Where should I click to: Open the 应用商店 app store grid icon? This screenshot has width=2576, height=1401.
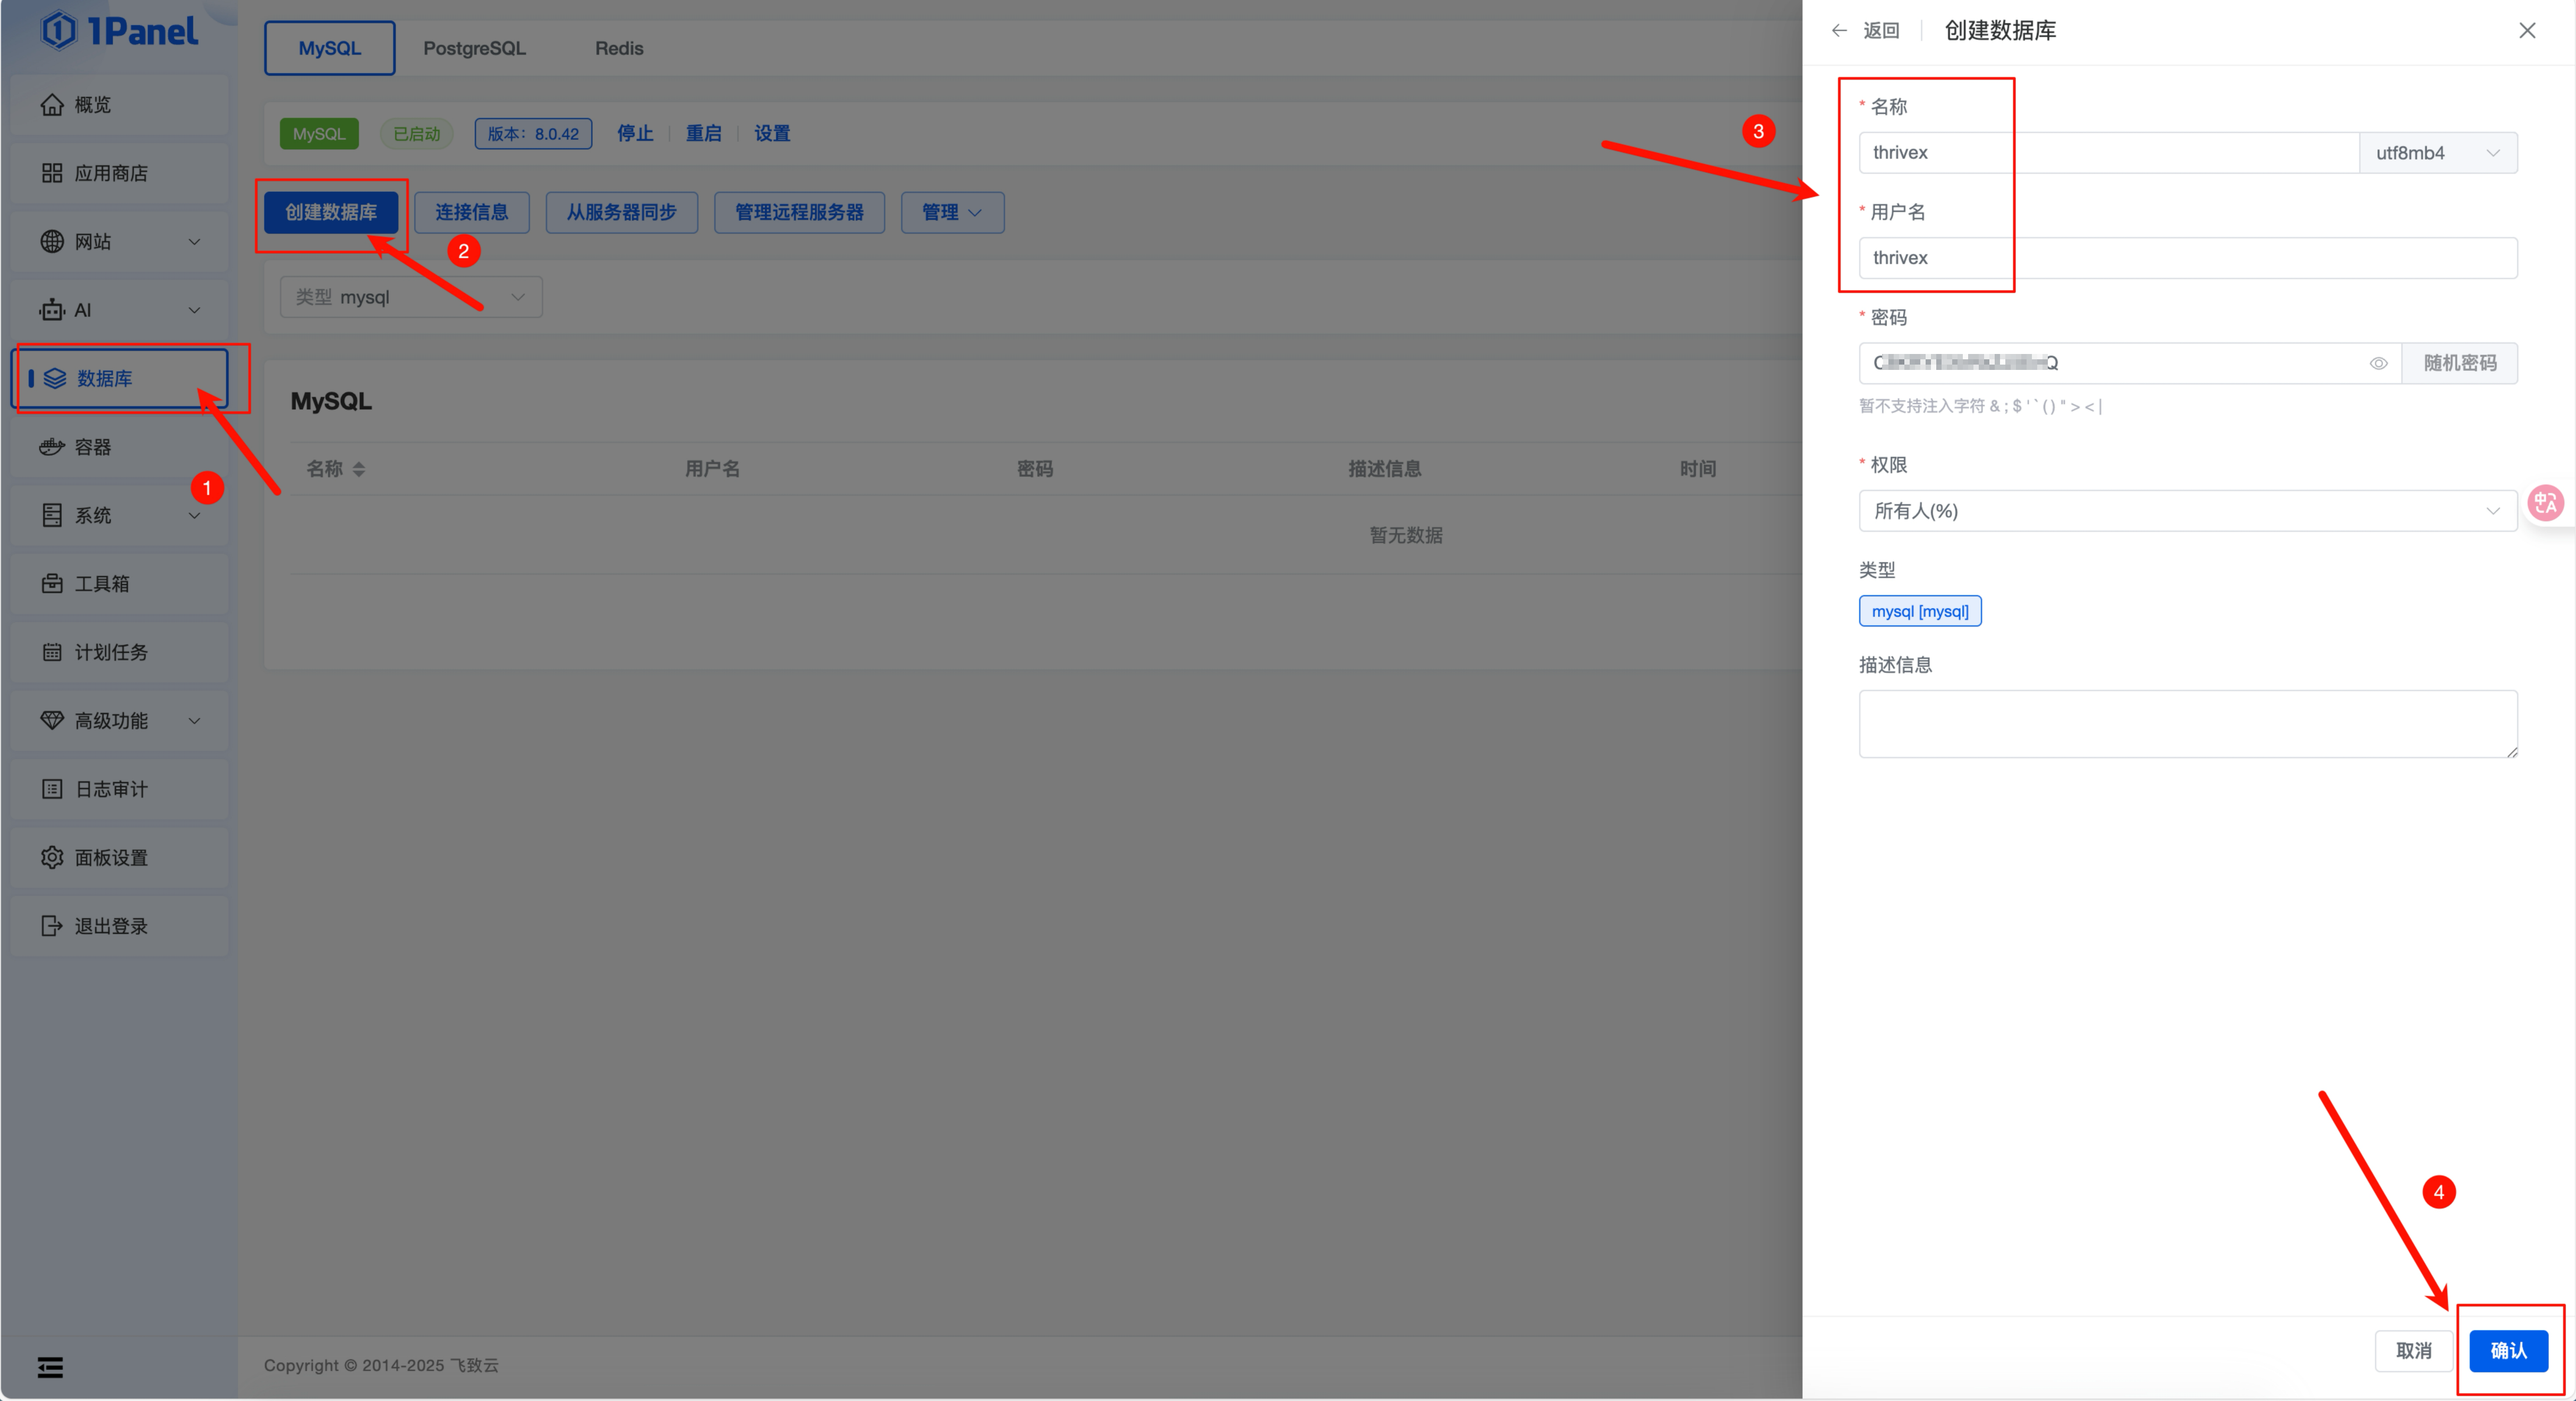click(52, 173)
